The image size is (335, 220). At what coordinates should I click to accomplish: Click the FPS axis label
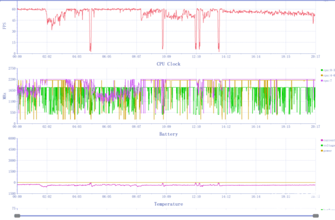coord(5,25)
